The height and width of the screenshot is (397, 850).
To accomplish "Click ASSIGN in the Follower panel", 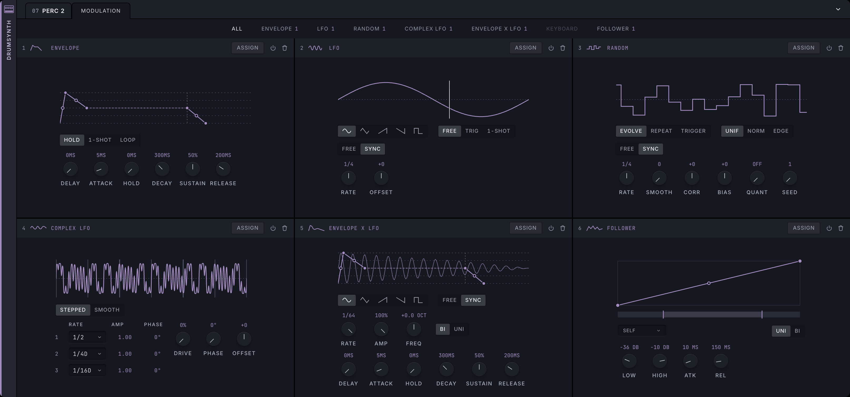I will click(803, 228).
